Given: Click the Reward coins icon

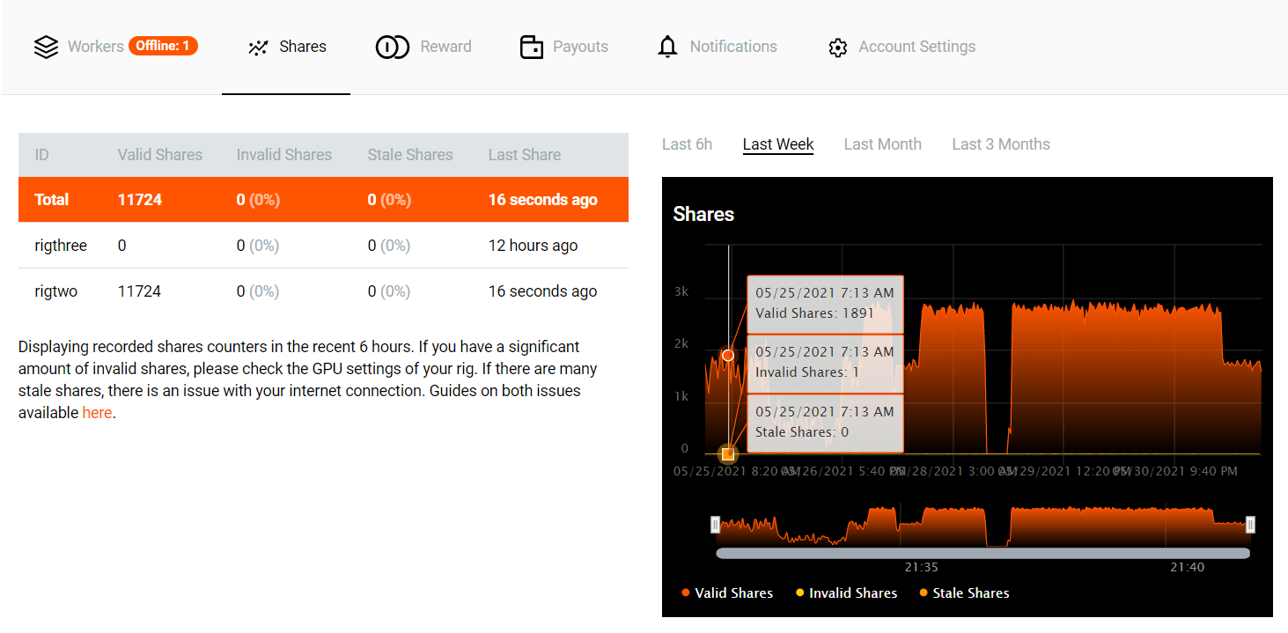Looking at the screenshot, I should coord(393,48).
